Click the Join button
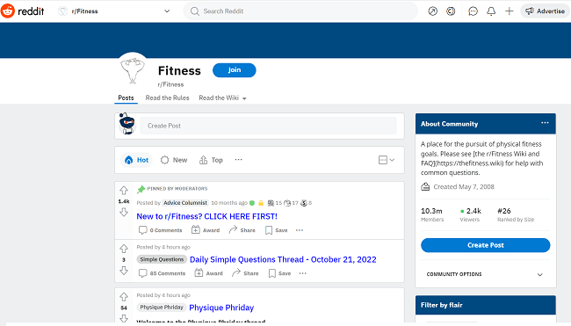Image resolution: width=571 pixels, height=326 pixels. [x=235, y=70]
